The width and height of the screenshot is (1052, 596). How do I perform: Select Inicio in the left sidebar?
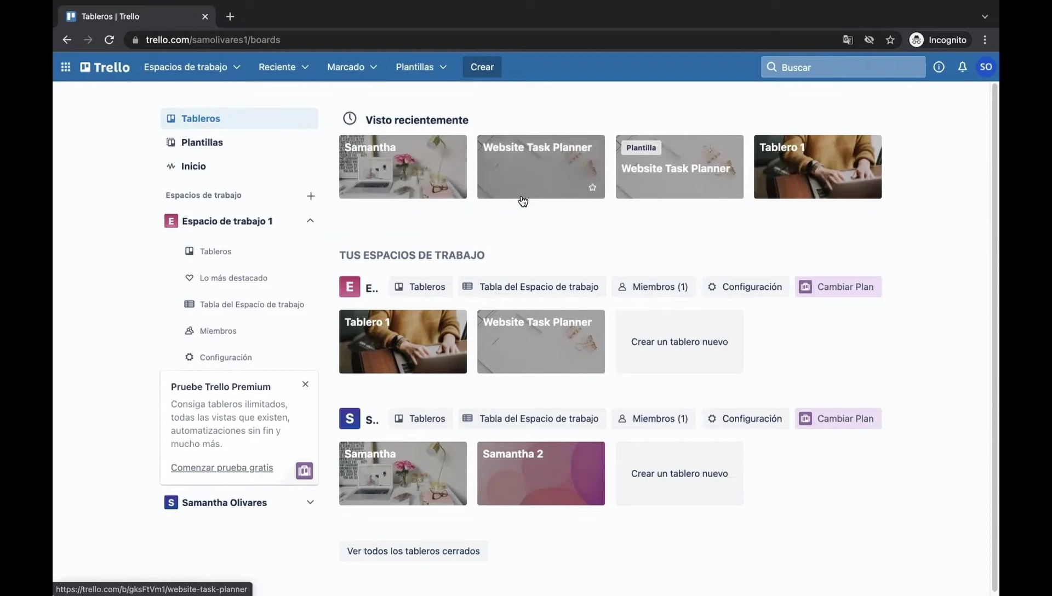click(239, 166)
